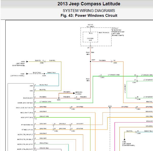Click "Fig. 43: Power Windows Circuit" caption
Screen dimensions: 153x151
click(89, 16)
